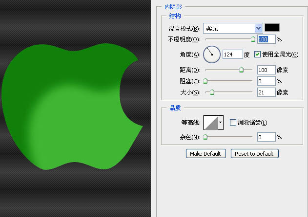This screenshot has height=217, width=308.
Task: Enable the 消除锯齿 anti-alias checkbox
Action: pos(233,123)
